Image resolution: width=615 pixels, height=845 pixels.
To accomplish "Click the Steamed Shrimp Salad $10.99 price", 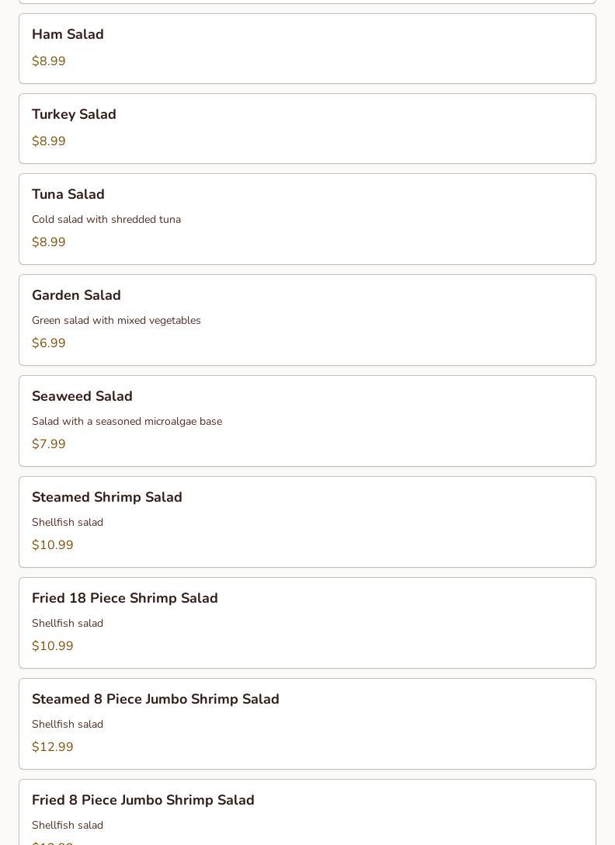I will coord(53,545).
